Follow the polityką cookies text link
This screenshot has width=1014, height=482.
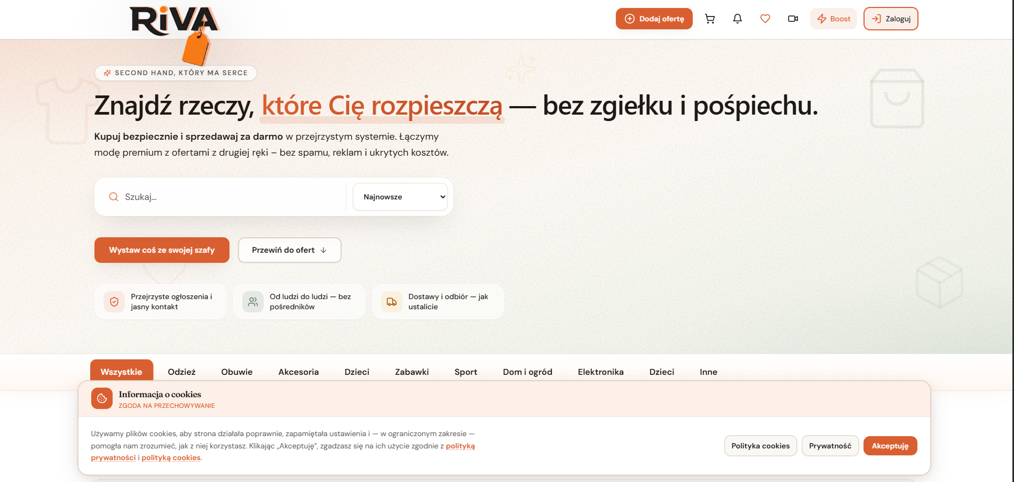coord(171,457)
